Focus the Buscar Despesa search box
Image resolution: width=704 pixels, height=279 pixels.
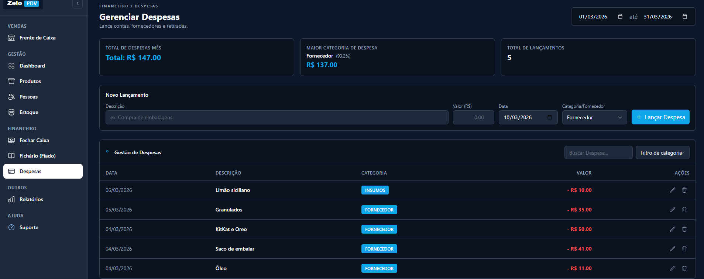click(598, 153)
